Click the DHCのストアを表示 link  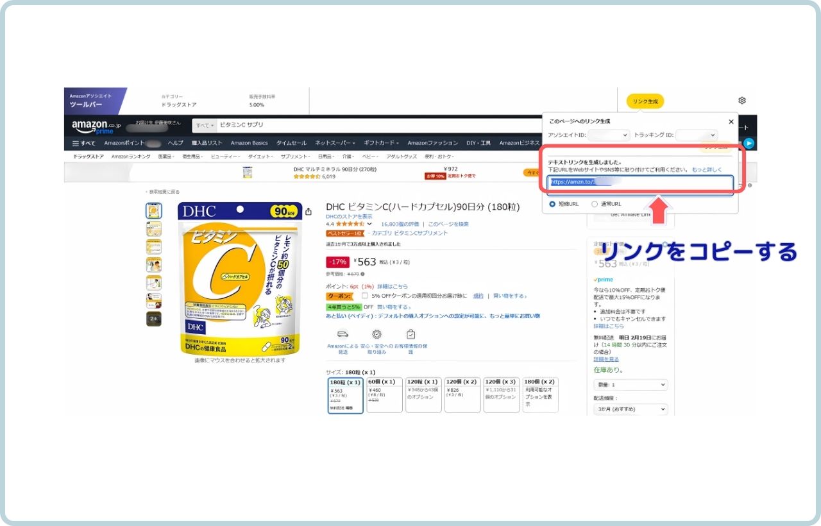click(x=349, y=217)
